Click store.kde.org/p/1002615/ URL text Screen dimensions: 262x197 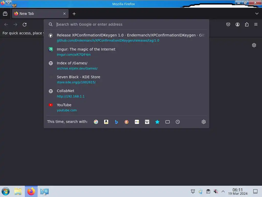pos(76,82)
